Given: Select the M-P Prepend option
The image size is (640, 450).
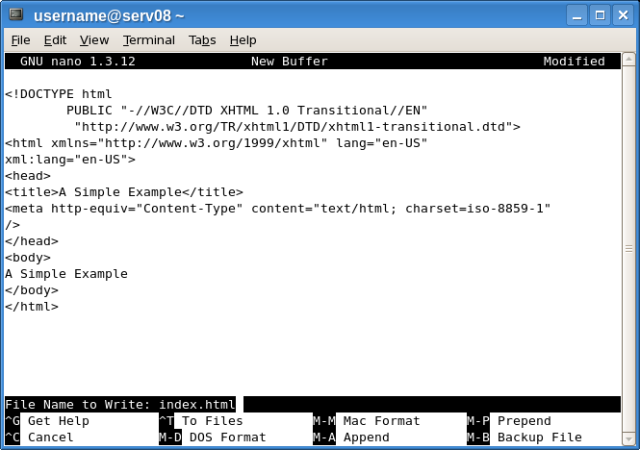Looking at the screenshot, I should 508,420.
